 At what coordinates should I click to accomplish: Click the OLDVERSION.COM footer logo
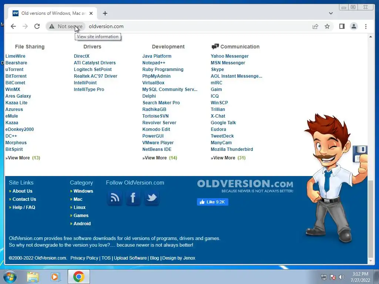245,186
